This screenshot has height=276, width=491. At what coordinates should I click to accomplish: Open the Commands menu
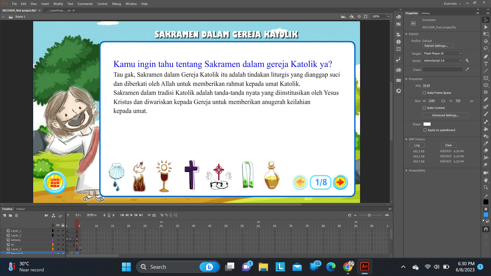click(x=85, y=4)
